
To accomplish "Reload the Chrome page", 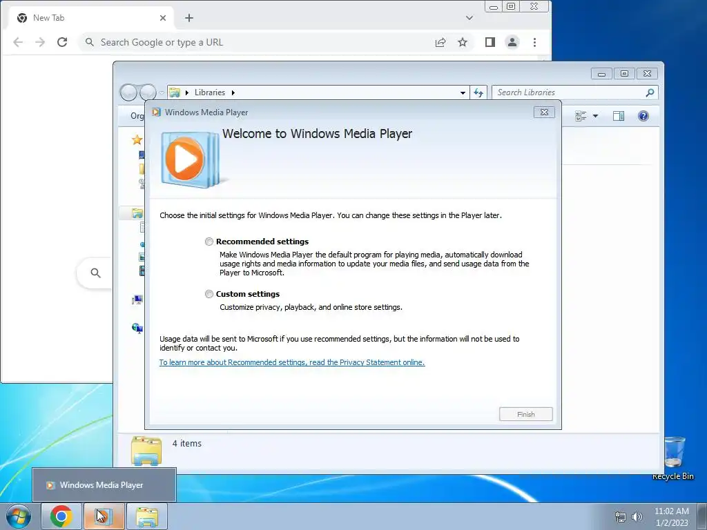I will tap(62, 42).
